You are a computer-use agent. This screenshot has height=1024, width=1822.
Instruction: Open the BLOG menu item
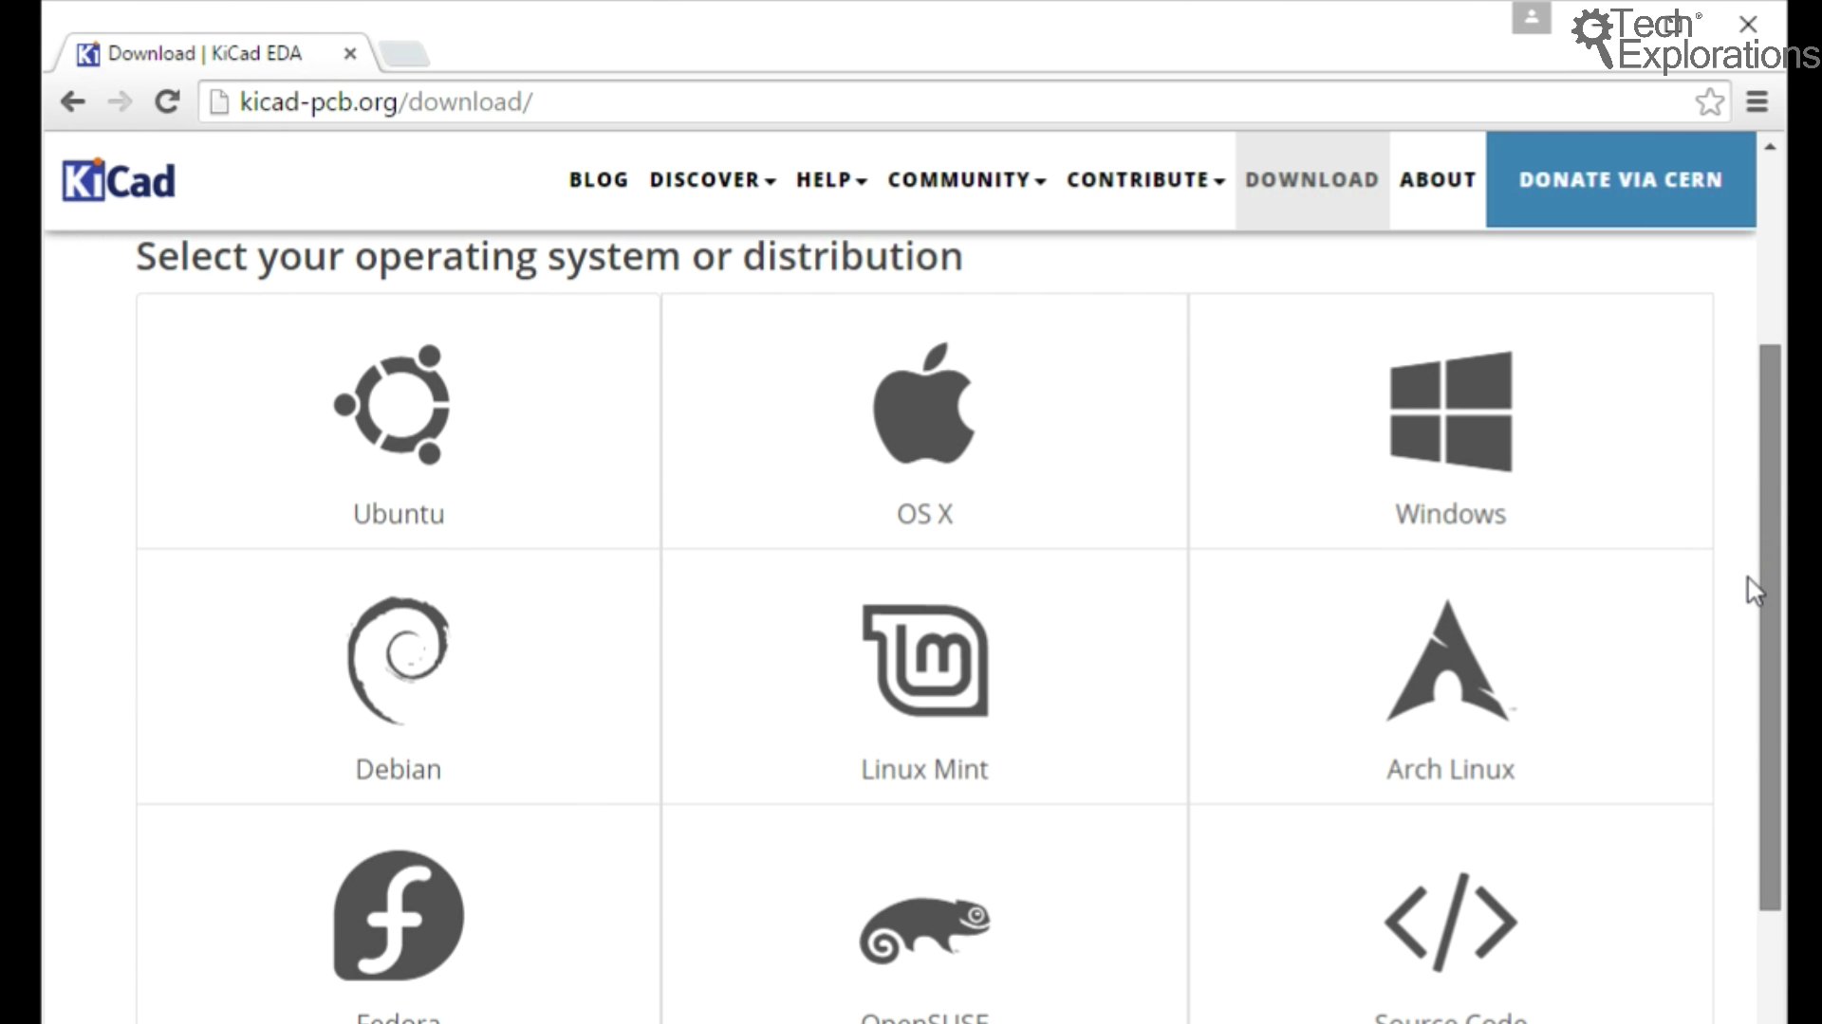[599, 180]
